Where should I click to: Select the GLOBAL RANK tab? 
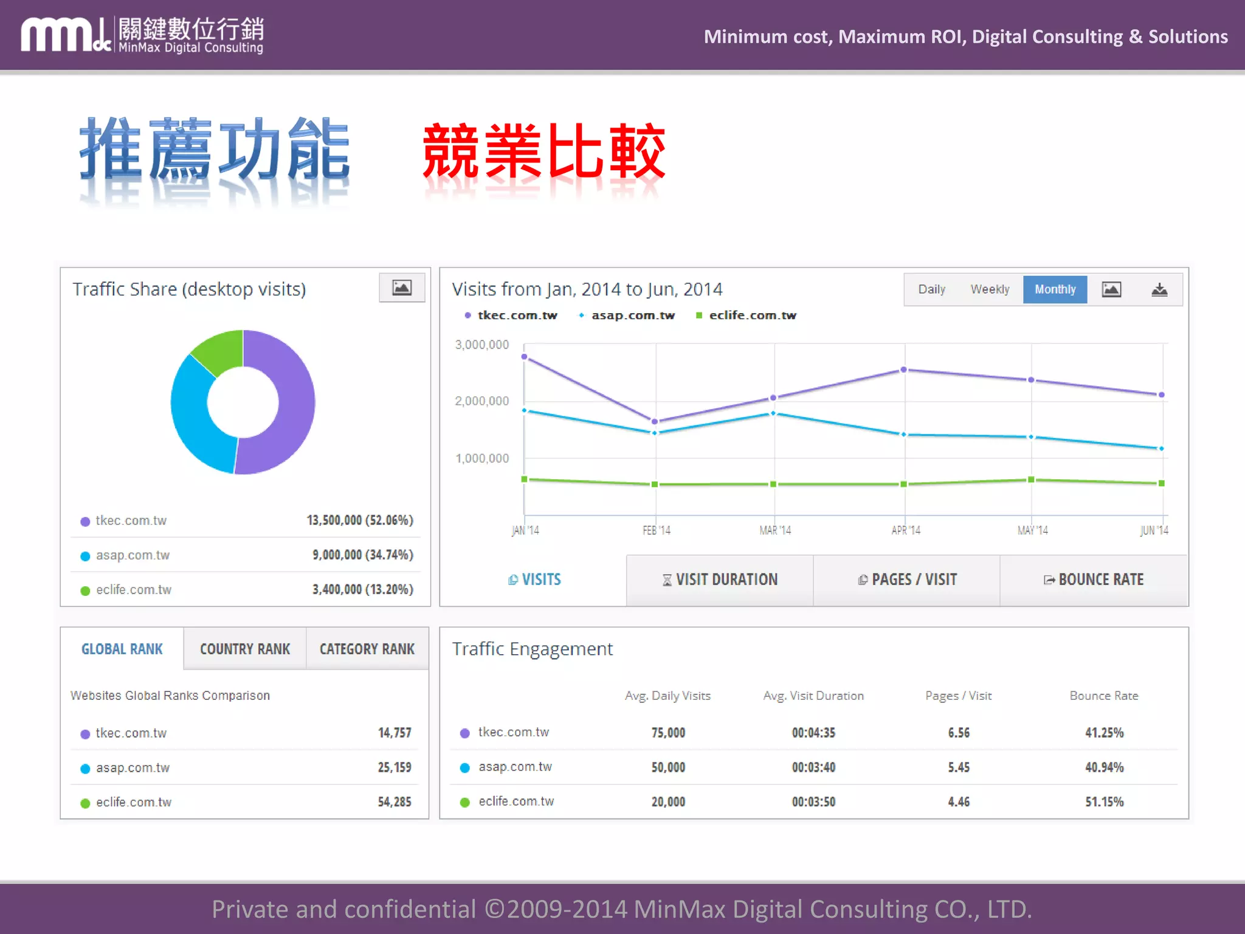coord(122,649)
